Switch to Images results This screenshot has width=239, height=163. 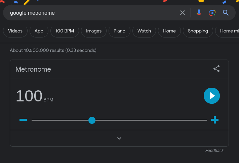[x=94, y=31]
